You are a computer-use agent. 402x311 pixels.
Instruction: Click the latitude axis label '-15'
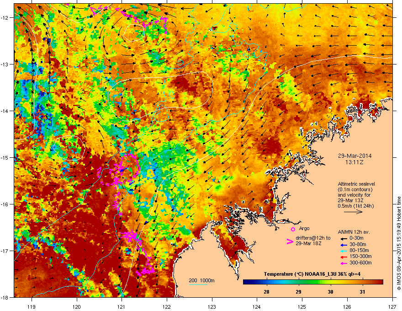pyautogui.click(x=5, y=157)
